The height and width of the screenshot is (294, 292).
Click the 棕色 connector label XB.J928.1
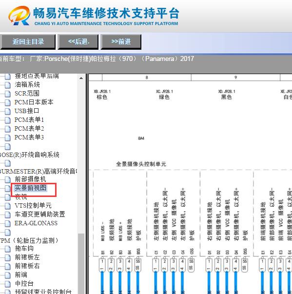click(102, 94)
